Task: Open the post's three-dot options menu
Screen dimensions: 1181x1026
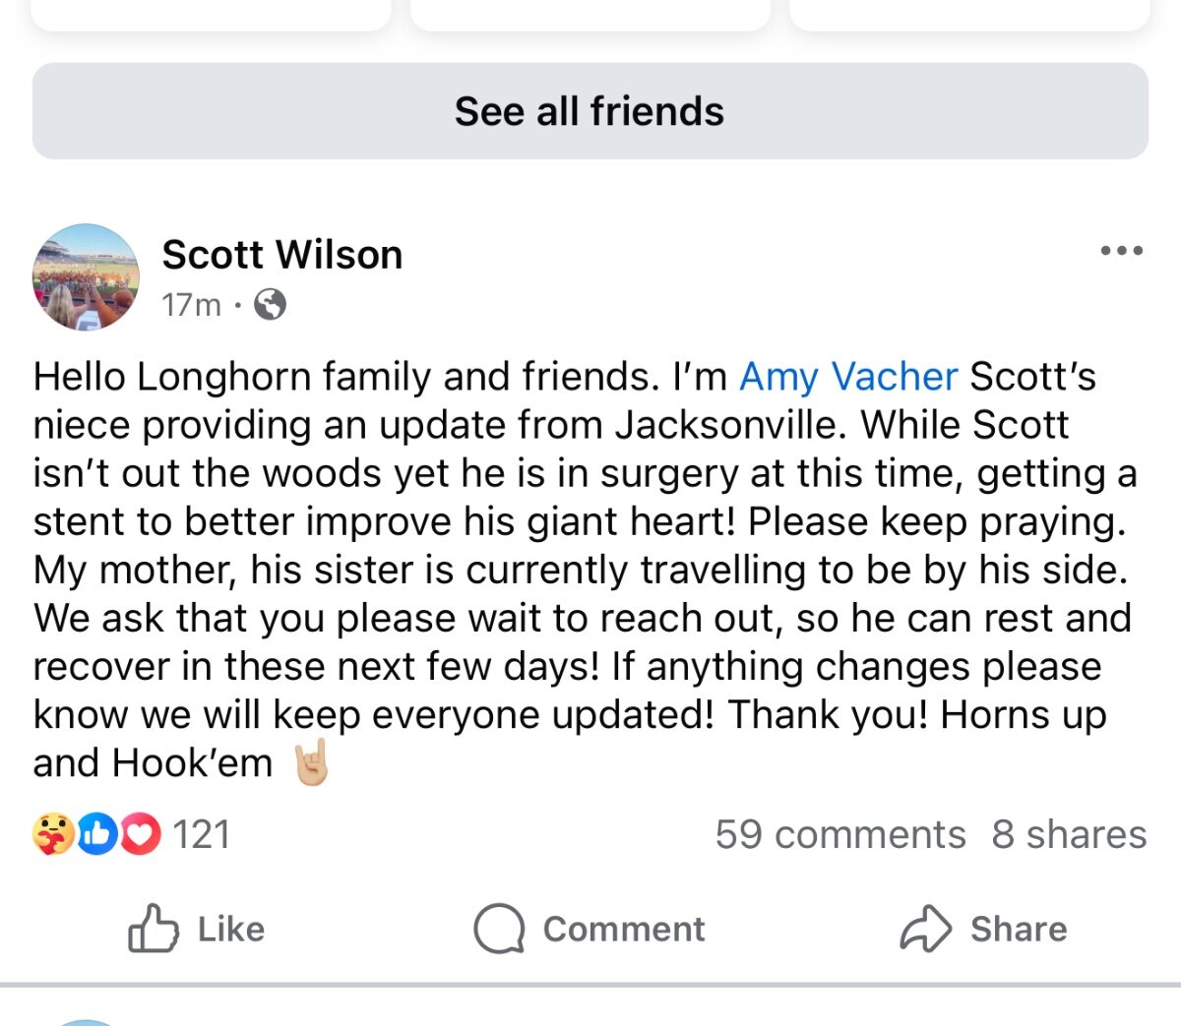Action: tap(1121, 251)
